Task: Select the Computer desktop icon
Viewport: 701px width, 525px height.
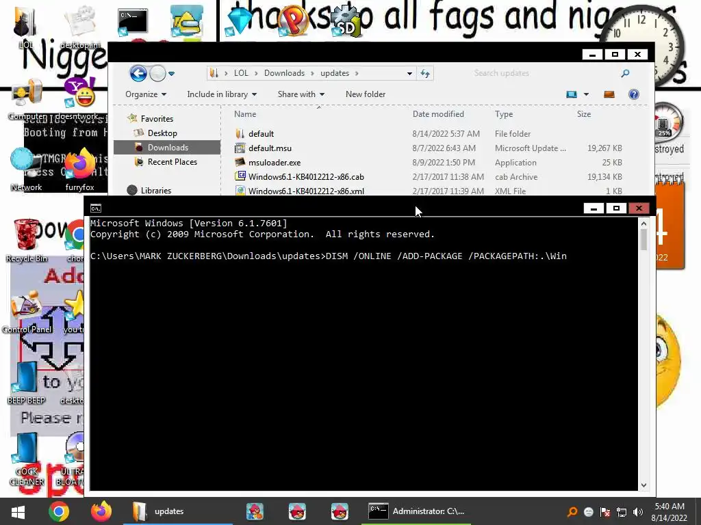Action: 27,100
